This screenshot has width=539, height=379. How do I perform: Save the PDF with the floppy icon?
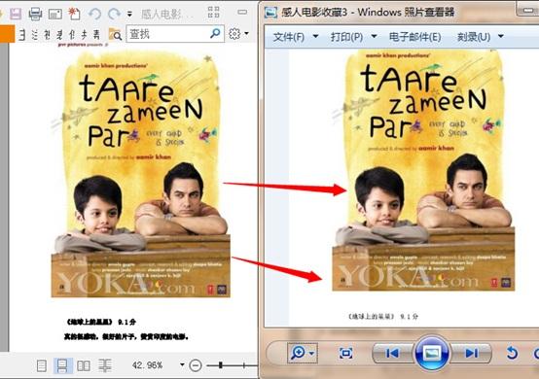coord(16,14)
